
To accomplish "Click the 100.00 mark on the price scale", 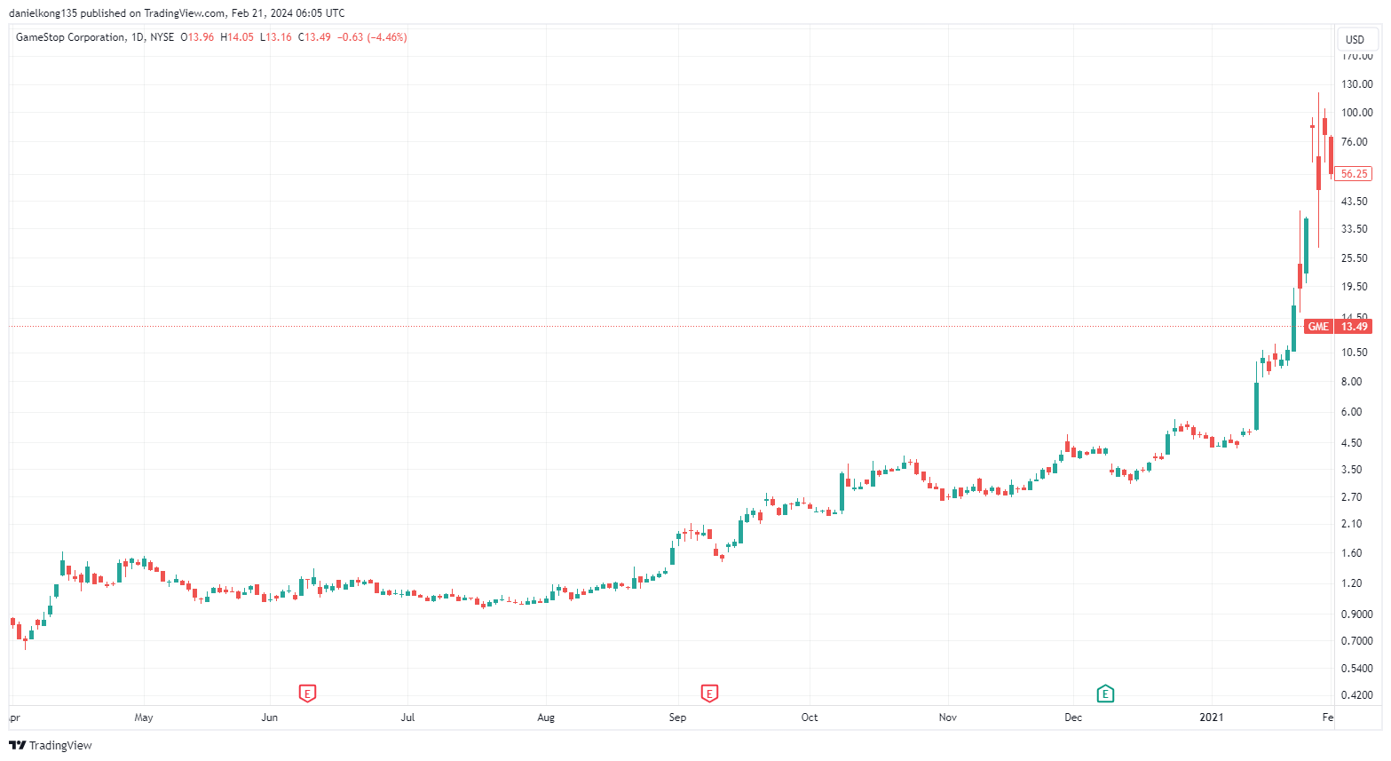I will tap(1356, 113).
